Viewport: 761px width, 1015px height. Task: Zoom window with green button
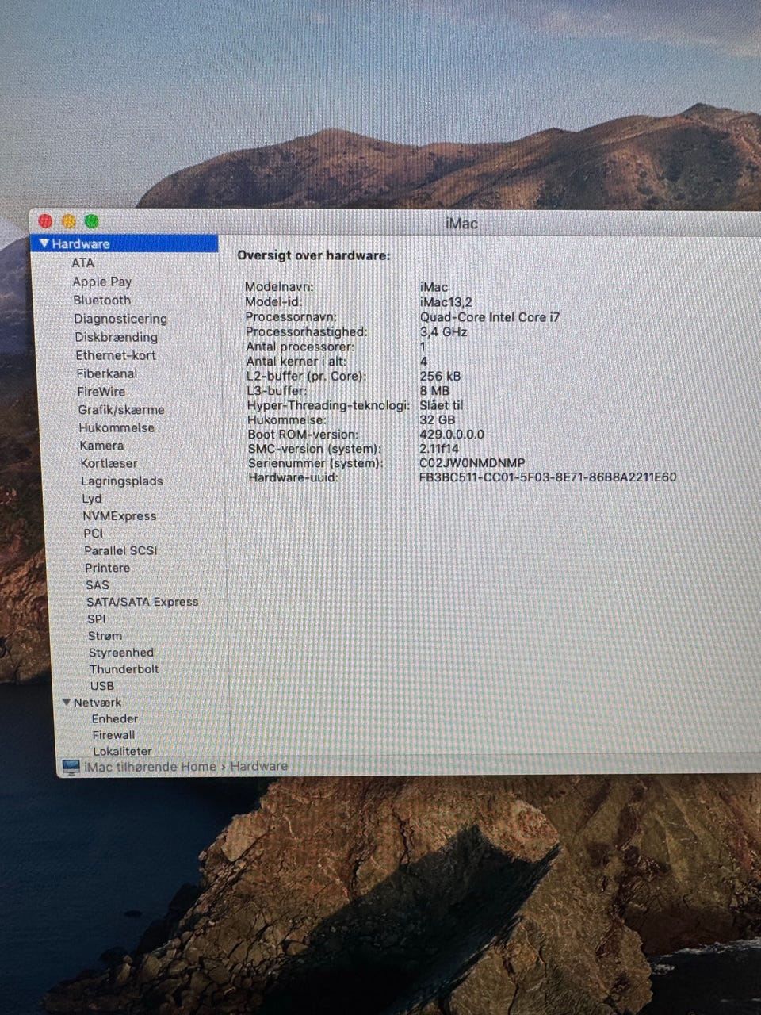pyautogui.click(x=92, y=221)
